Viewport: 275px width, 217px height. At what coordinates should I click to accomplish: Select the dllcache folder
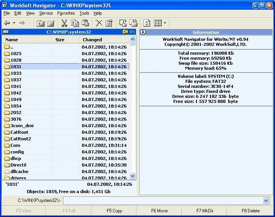(66, 172)
